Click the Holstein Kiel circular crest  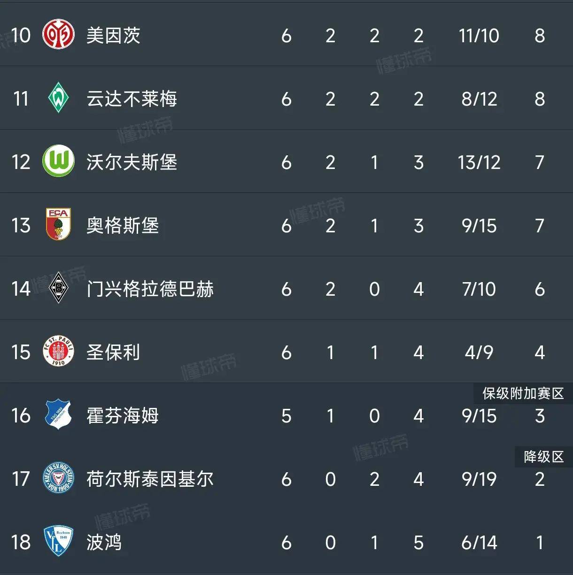click(x=58, y=478)
